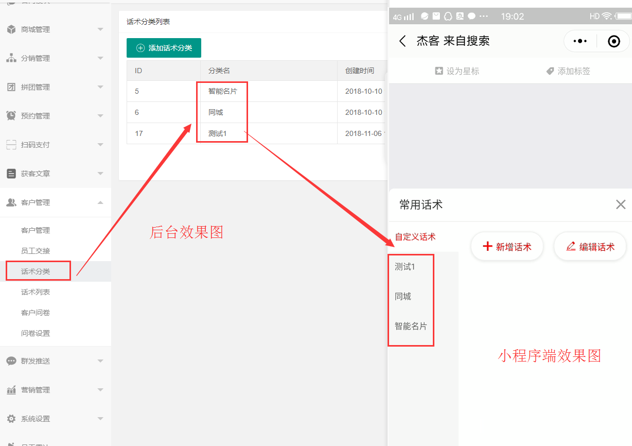The width and height of the screenshot is (632, 446).
Task: Click the 添加话术分类 button
Action: coord(164,48)
